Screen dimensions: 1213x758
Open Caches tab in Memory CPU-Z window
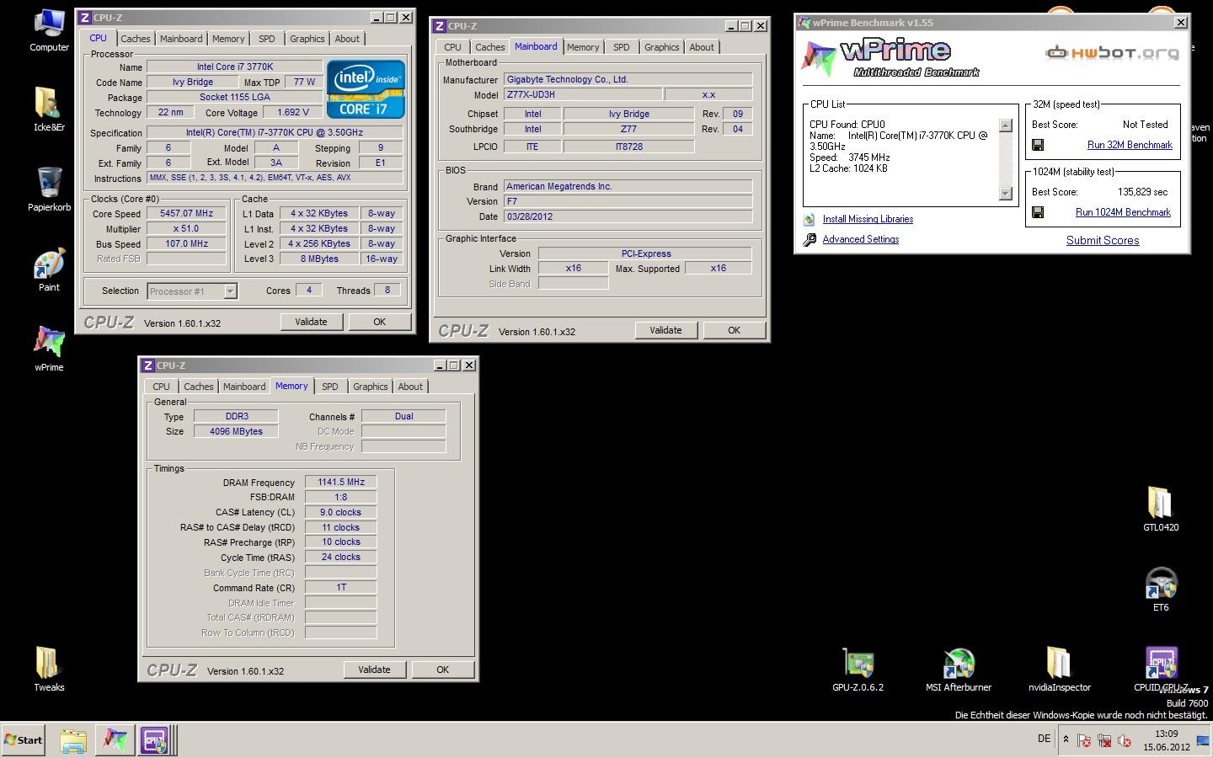(199, 387)
